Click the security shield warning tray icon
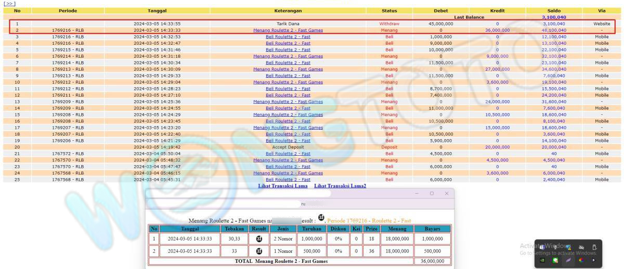624x269 pixels. 568,247
